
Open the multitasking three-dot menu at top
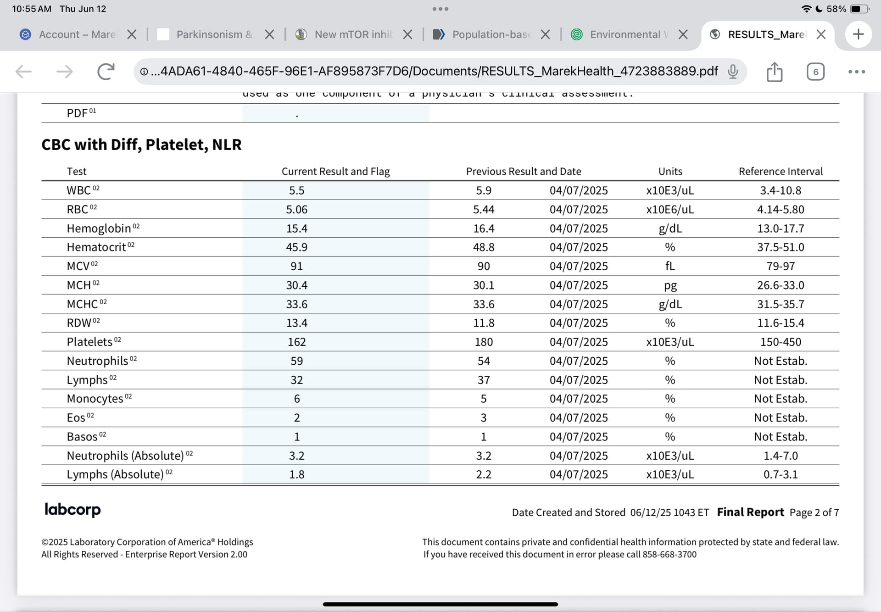click(x=440, y=9)
